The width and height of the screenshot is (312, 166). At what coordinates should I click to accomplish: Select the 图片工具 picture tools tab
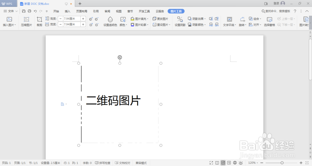(176, 11)
